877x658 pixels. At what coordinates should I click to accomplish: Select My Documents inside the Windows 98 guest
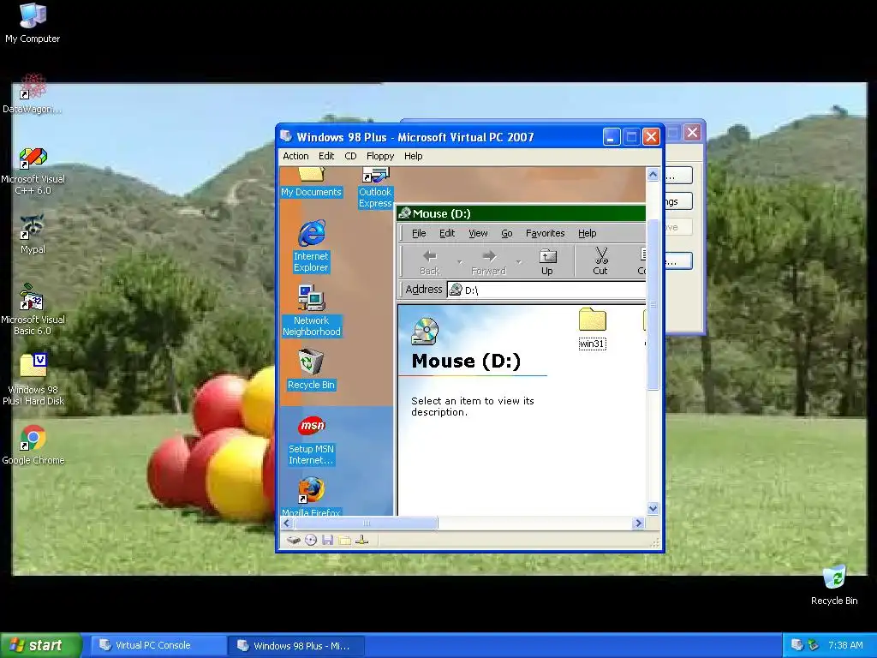[311, 182]
